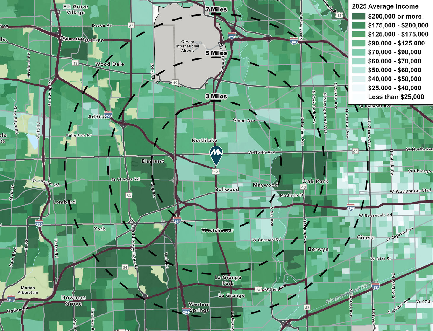Image resolution: width=433 pixels, height=331 pixels.
Task: Click the "Morton Arboretum" label
Action: pyautogui.click(x=28, y=290)
